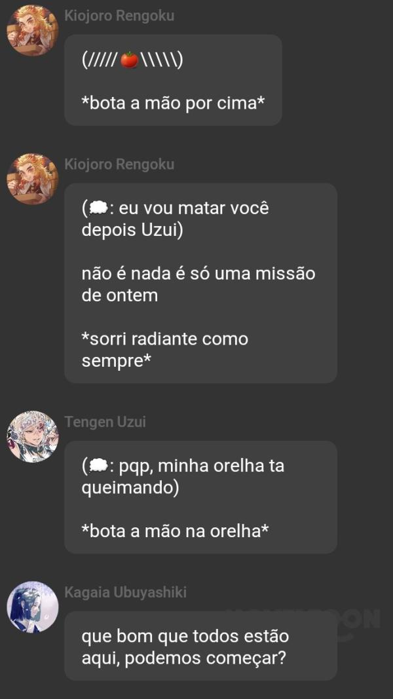Open Tengen Uzui's profile picture
Viewport: 393px width, 699px height.
tap(33, 436)
